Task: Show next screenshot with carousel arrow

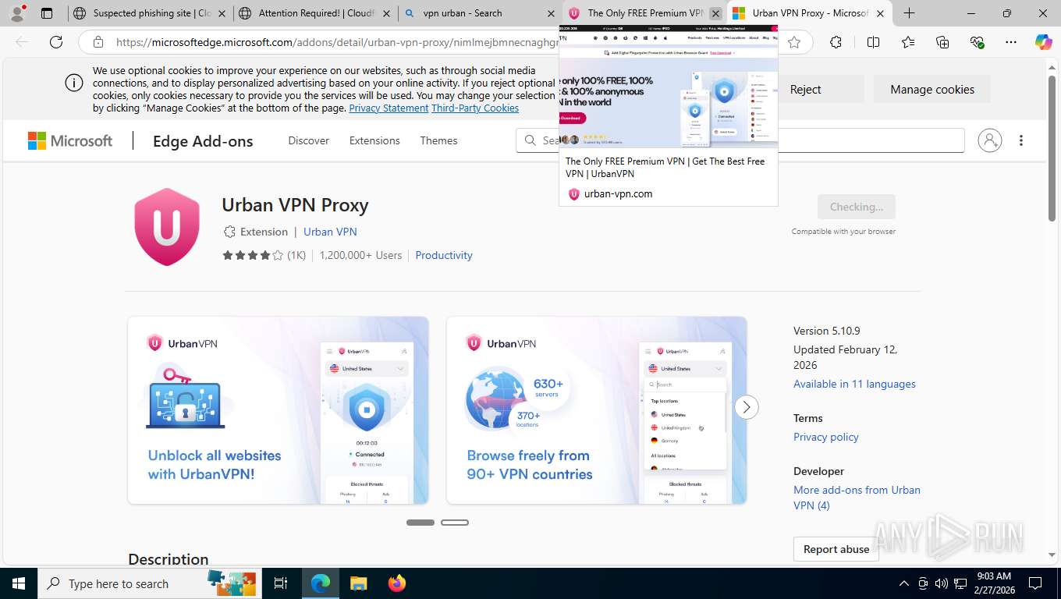Action: click(x=747, y=406)
